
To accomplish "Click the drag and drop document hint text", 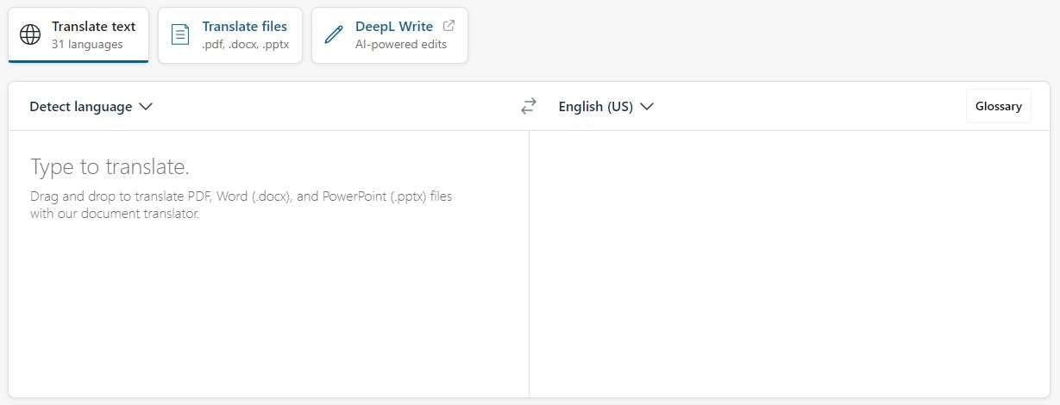I will click(x=241, y=205).
